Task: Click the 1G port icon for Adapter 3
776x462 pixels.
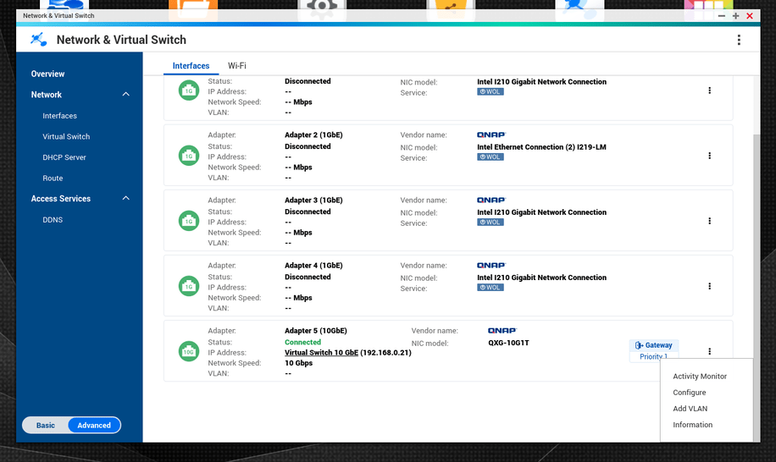Action: [189, 221]
